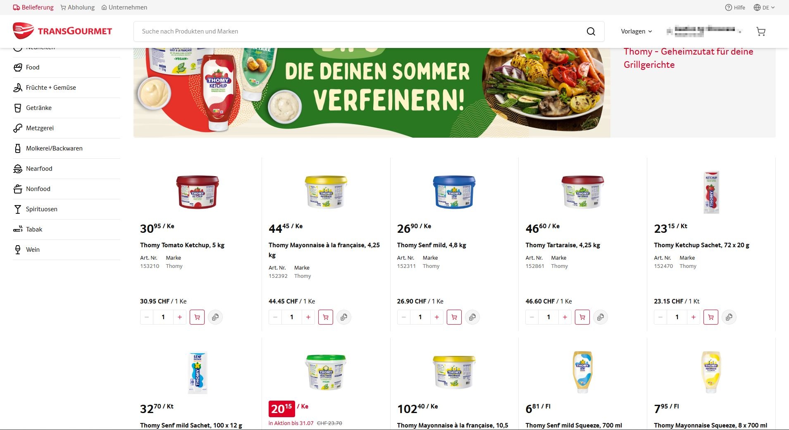789x430 pixels.
Task: Open the Thomy Geheimzutat Grillgerichte link
Action: pos(688,58)
